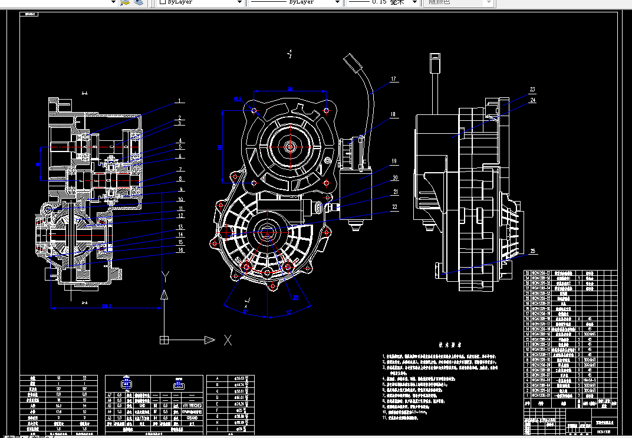Select part callout number 19
This screenshot has width=632, height=438.
[x=394, y=161]
